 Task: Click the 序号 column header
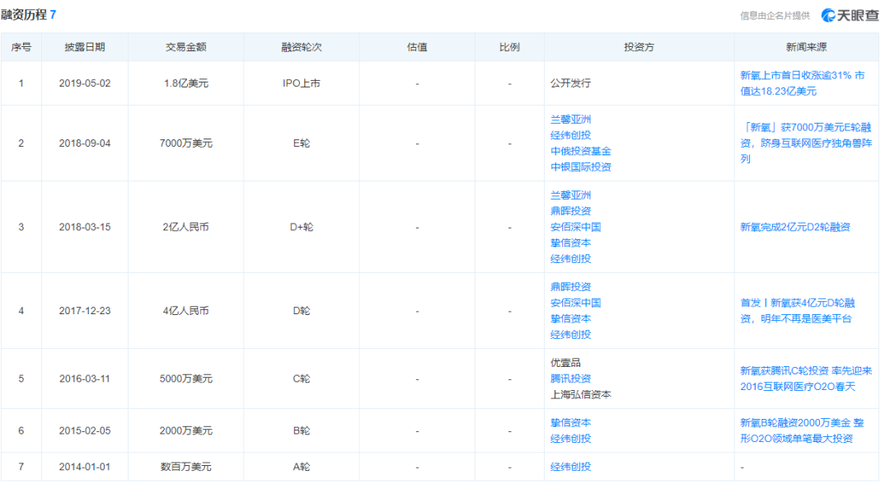[21, 47]
